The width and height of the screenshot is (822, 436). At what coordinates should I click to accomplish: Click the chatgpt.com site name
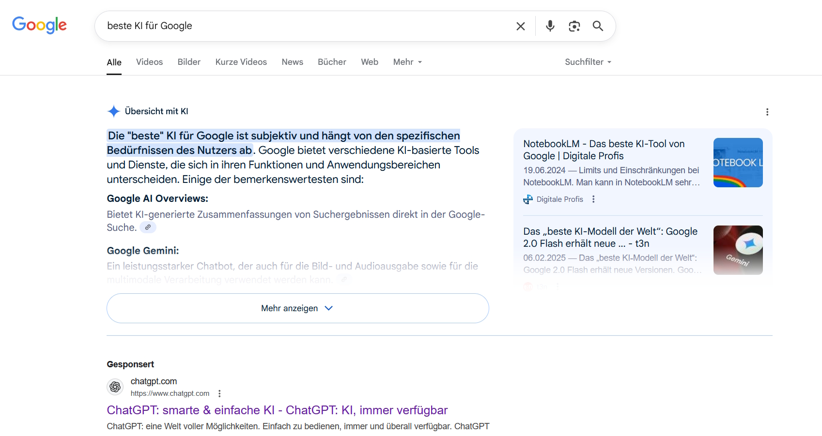[x=154, y=381]
